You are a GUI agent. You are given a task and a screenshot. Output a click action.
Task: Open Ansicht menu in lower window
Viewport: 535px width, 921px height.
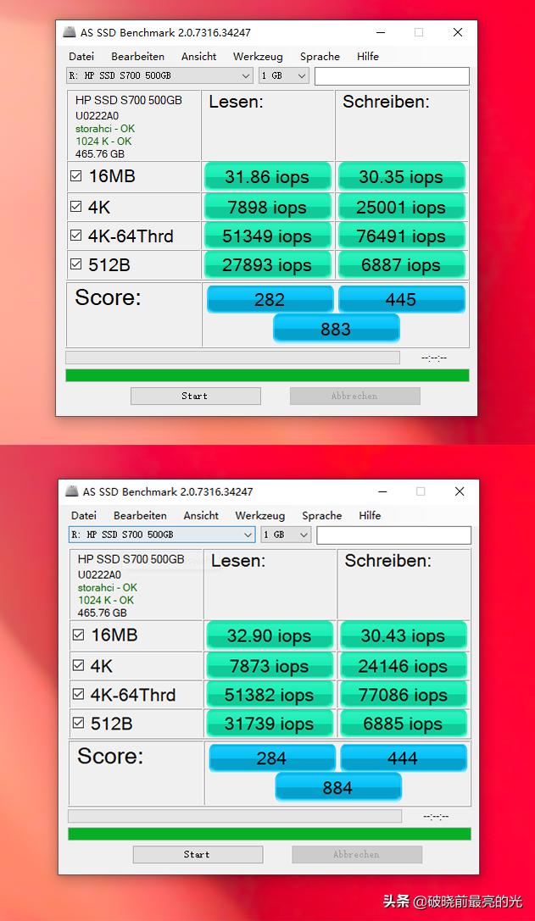coord(201,515)
